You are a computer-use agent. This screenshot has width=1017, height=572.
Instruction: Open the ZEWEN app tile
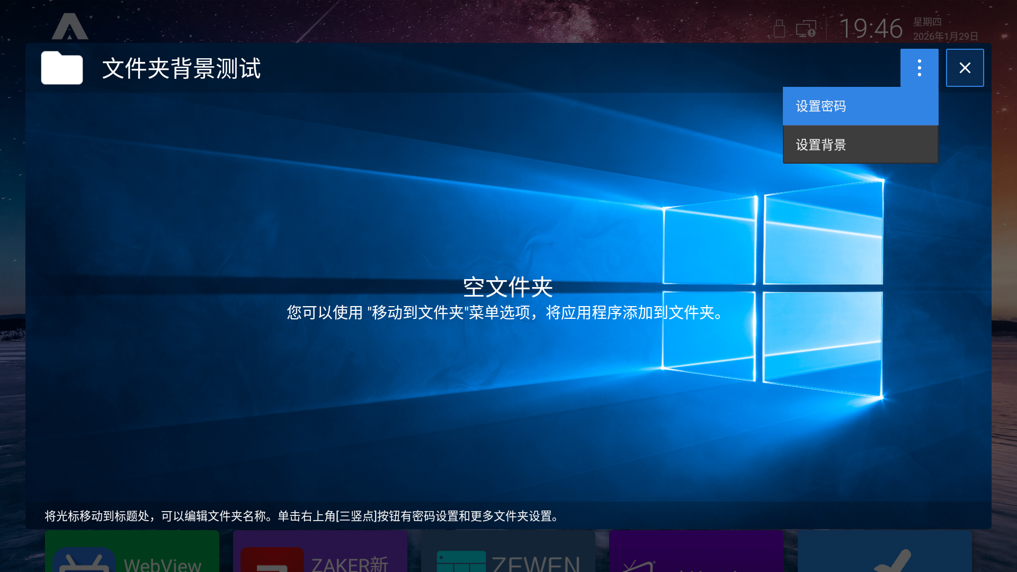[x=508, y=552]
